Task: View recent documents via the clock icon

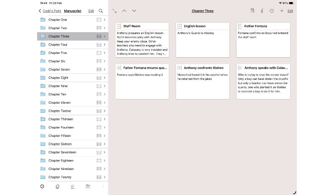Action: coord(272,11)
